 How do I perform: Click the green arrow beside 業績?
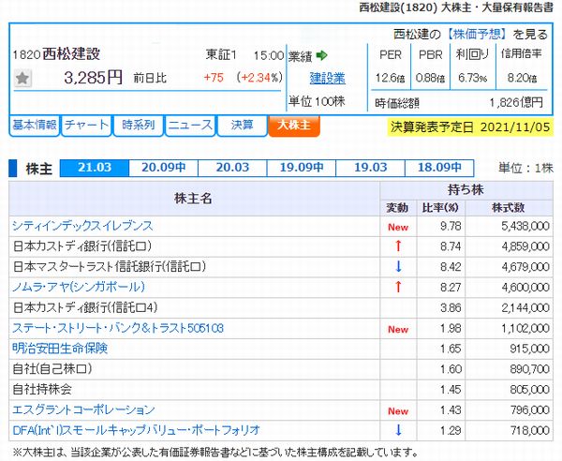[322, 55]
